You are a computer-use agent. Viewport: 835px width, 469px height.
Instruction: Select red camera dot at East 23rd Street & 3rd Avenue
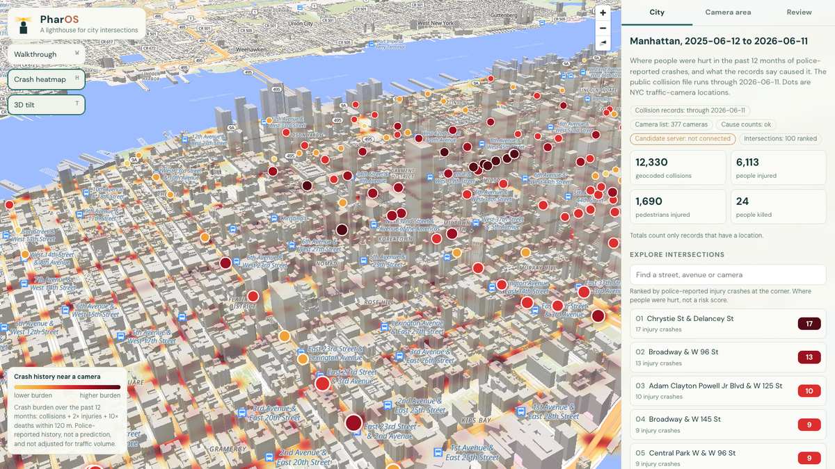point(322,384)
